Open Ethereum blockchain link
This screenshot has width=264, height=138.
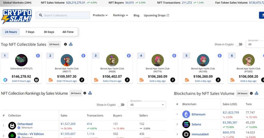point(199,114)
